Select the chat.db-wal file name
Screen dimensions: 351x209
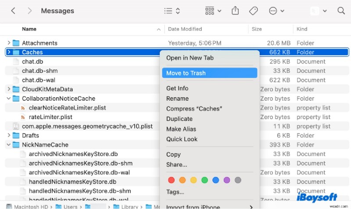(x=39, y=80)
